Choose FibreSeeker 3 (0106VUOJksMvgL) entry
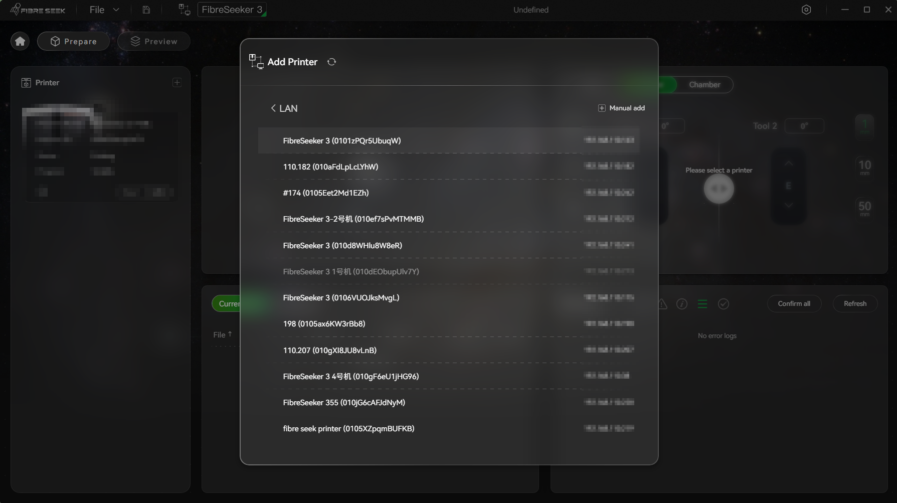This screenshot has width=897, height=503. [x=449, y=297]
